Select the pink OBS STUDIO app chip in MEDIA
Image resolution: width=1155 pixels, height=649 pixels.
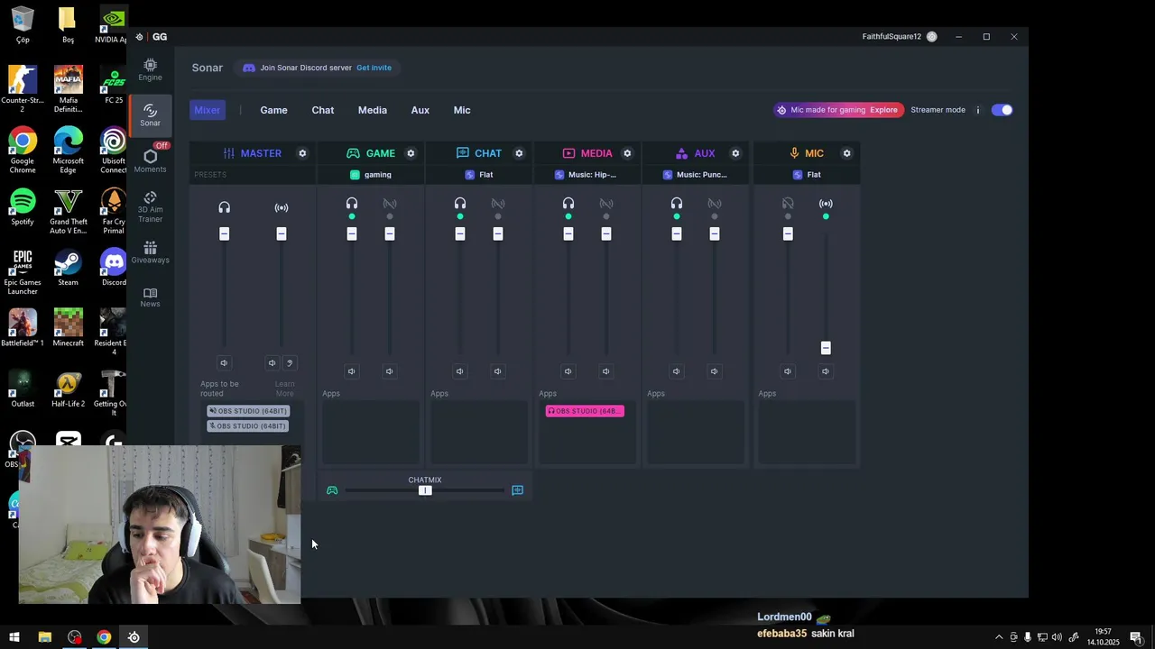[x=585, y=411]
